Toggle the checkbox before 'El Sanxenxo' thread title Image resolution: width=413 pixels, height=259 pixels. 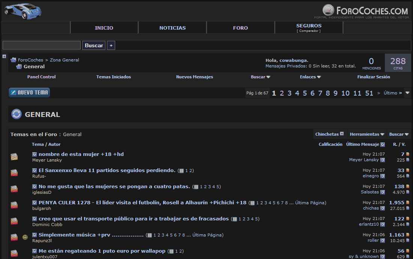tap(34, 170)
